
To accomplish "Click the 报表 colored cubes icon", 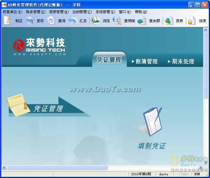I will point(169,21).
